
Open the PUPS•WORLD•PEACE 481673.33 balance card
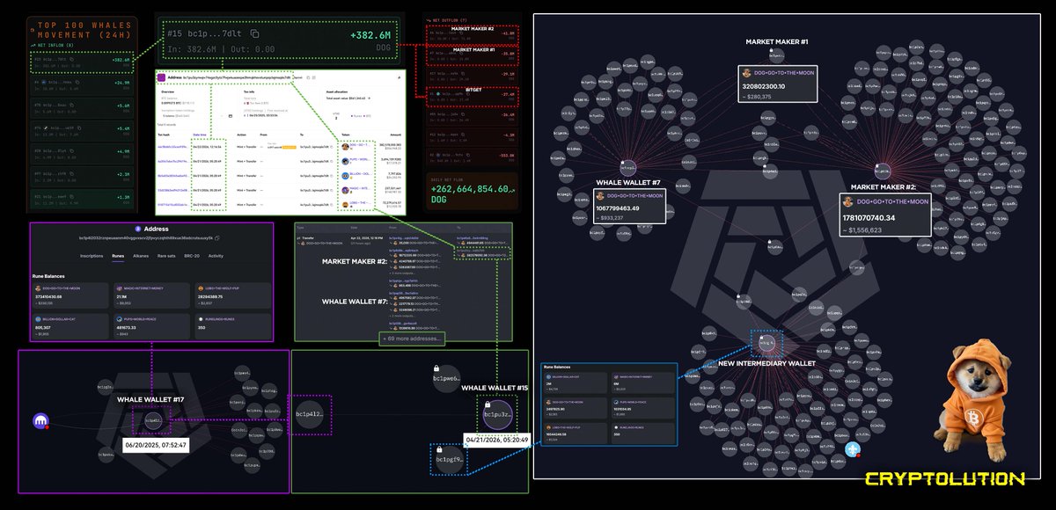click(151, 326)
